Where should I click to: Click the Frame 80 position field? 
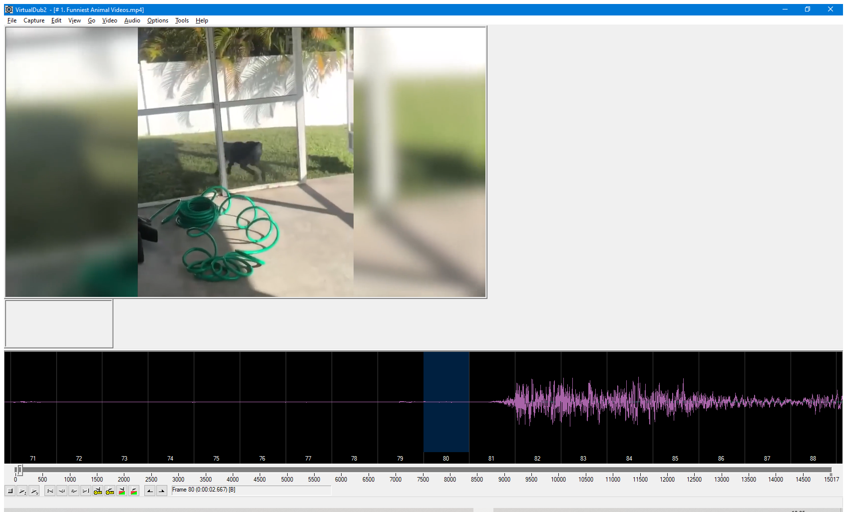coord(251,491)
